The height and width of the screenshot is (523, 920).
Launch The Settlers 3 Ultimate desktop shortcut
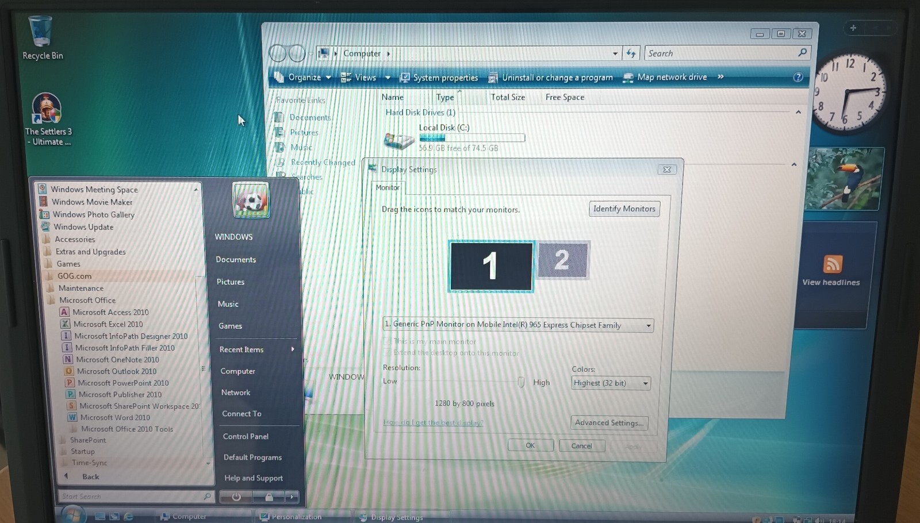tap(48, 119)
